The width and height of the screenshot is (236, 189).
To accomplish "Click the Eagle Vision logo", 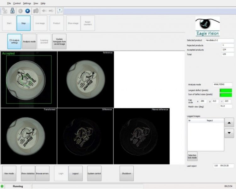I will pos(208,26).
